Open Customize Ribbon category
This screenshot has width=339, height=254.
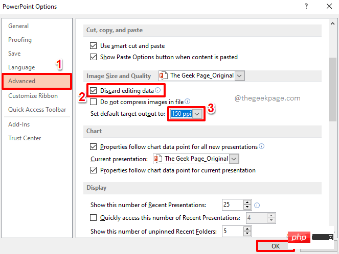(x=33, y=95)
